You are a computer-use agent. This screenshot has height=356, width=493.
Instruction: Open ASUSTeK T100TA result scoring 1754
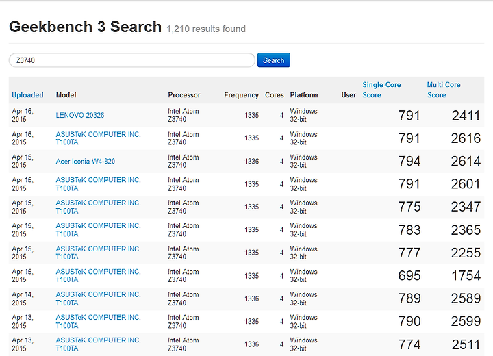[x=98, y=275]
